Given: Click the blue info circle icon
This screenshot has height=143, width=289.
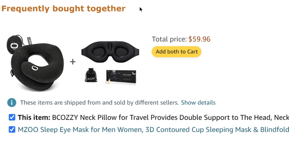Looking at the screenshot, I should click(12, 103).
